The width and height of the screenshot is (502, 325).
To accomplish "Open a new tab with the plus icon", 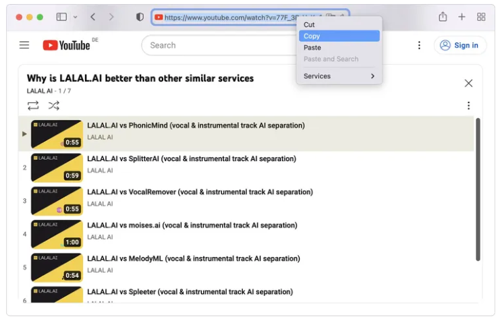I will point(462,17).
